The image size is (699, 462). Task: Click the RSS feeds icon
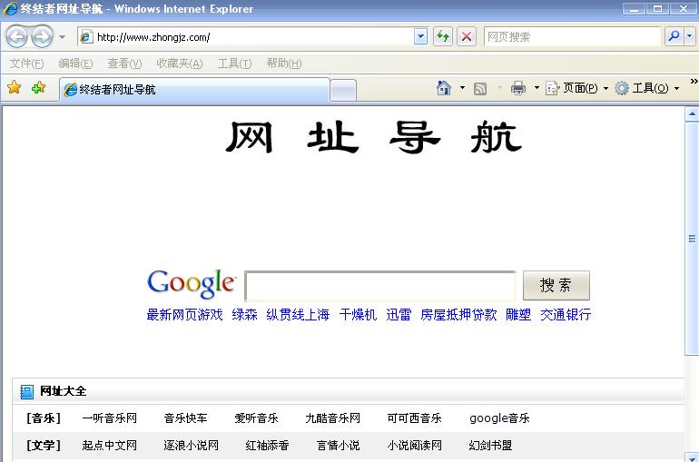[480, 89]
